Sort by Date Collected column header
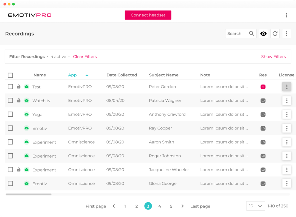 [x=122, y=75]
